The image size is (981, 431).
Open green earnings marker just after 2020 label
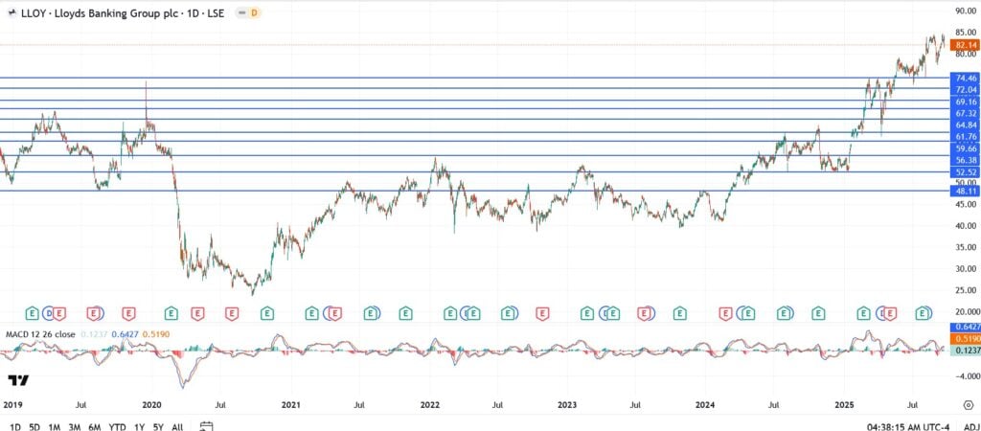click(x=171, y=312)
